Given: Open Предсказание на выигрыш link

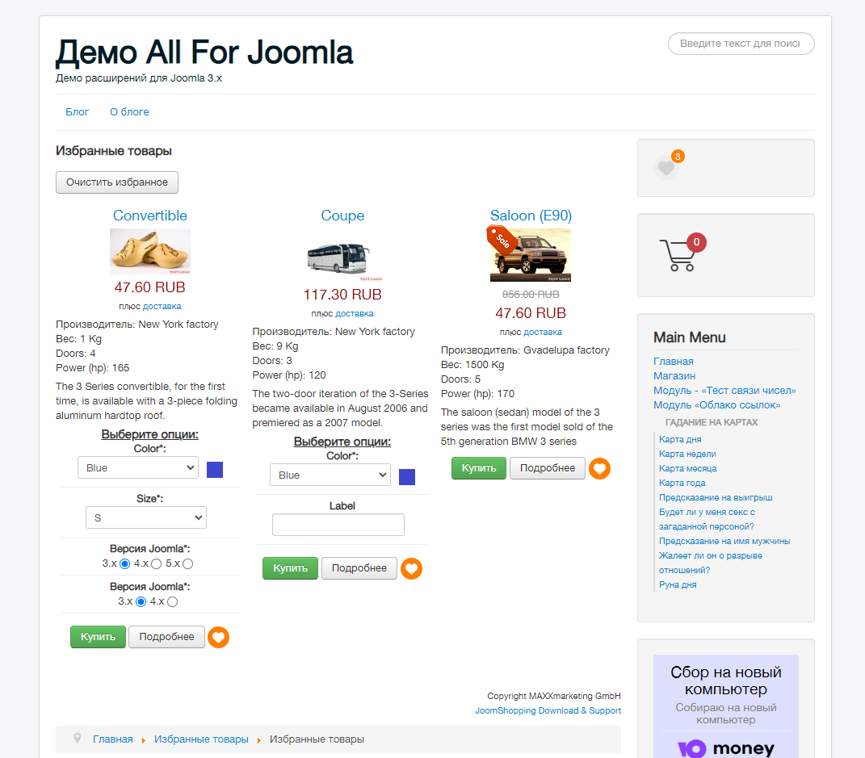Looking at the screenshot, I should point(716,498).
